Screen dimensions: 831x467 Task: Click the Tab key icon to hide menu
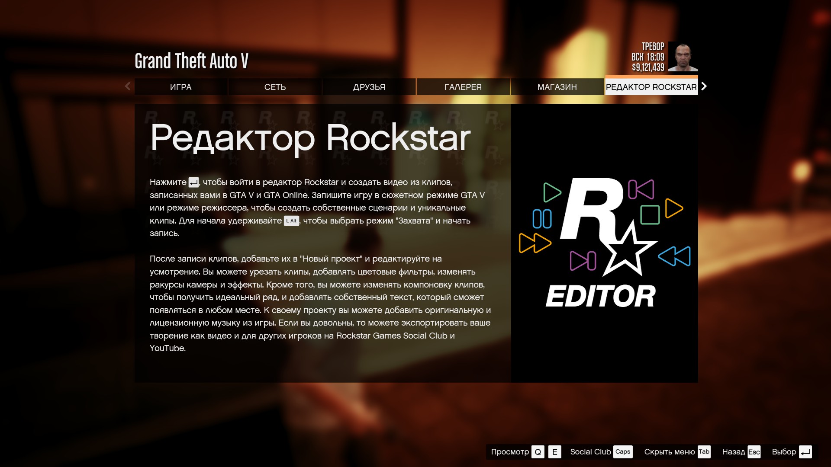(704, 452)
